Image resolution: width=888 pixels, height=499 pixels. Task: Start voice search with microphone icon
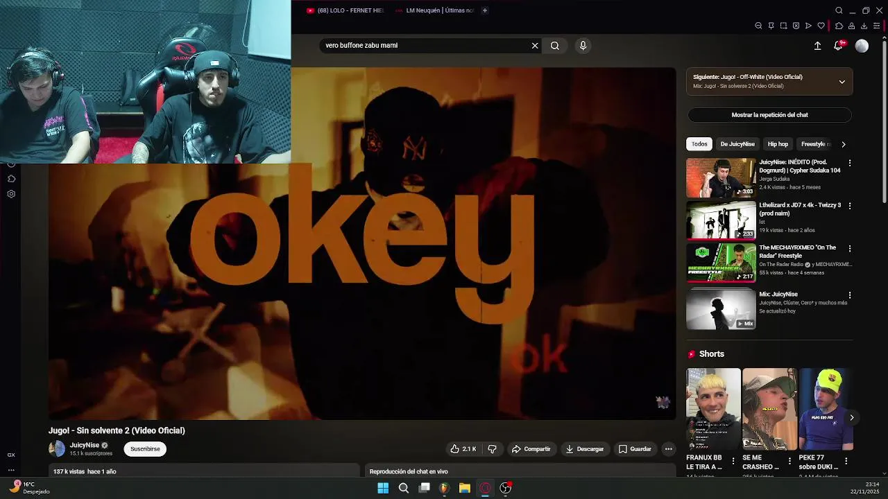point(583,46)
